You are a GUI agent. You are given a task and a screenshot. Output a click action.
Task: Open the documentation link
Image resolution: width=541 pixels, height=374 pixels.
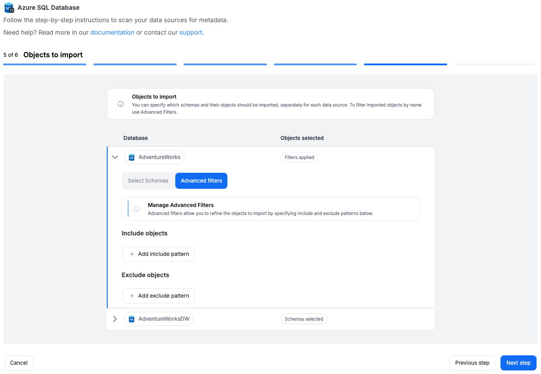point(112,32)
